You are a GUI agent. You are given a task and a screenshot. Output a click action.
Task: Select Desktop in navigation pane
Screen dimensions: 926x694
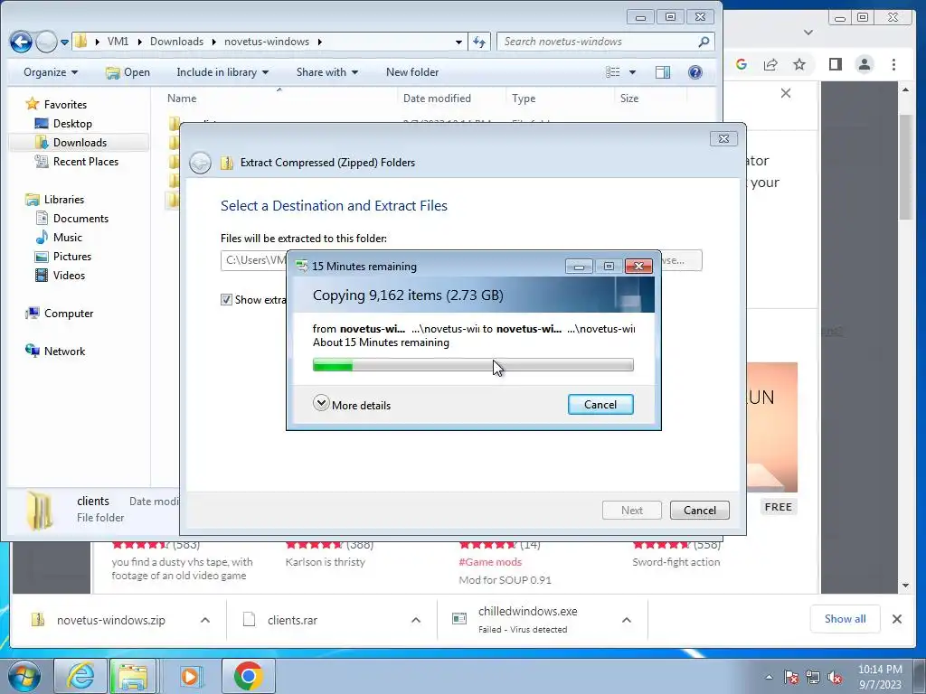tap(72, 123)
